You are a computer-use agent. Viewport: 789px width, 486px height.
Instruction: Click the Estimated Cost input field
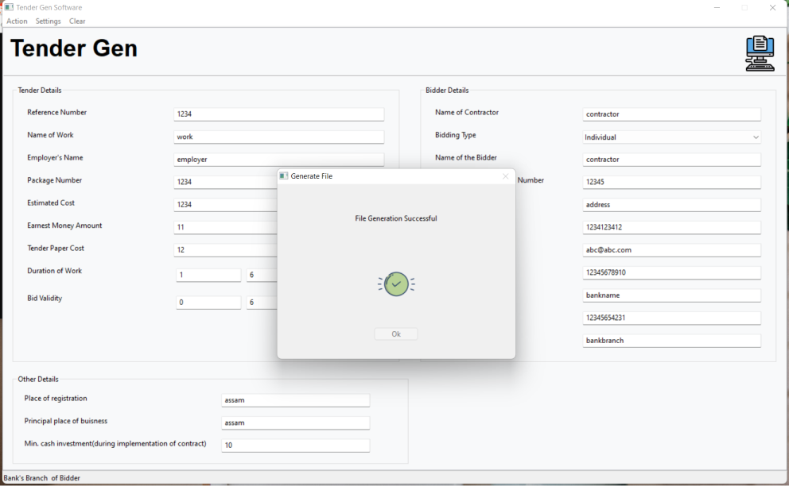(x=225, y=205)
